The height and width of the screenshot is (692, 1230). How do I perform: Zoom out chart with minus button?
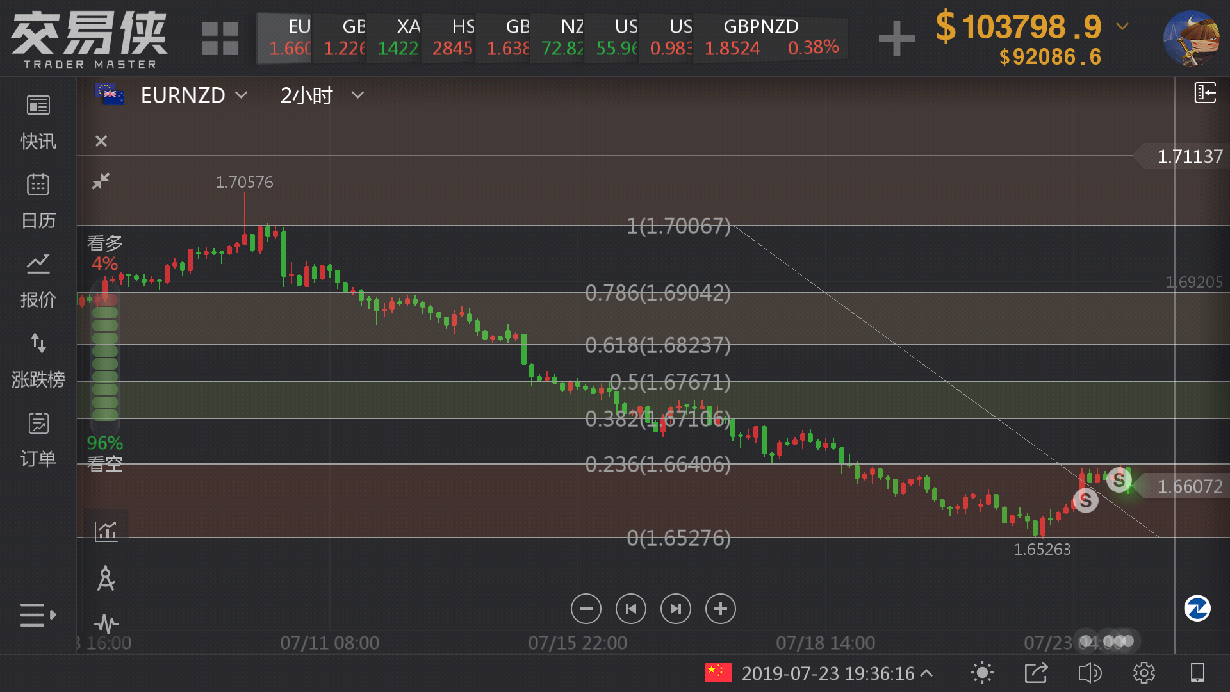click(x=586, y=609)
